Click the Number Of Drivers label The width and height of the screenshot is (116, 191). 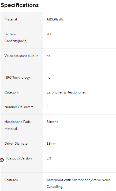click(x=19, y=107)
